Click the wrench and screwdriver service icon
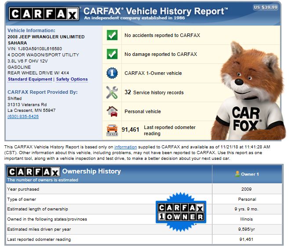296x247 pixels. pyautogui.click(x=112, y=92)
